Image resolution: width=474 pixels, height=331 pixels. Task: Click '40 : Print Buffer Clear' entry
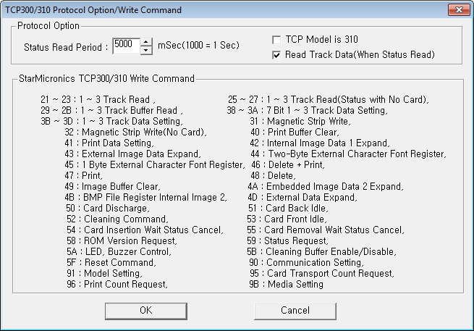pos(295,133)
